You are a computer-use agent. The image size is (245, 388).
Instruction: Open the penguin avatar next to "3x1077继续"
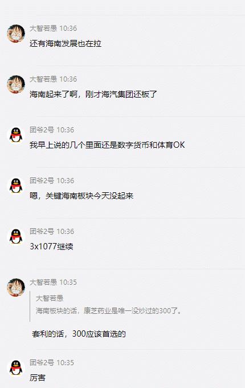pos(16,237)
